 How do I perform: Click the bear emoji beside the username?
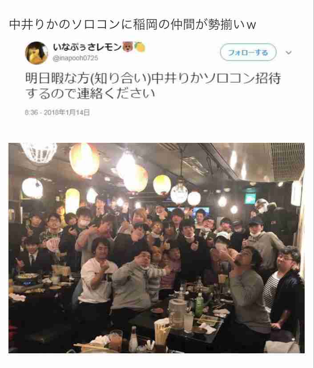(128, 47)
